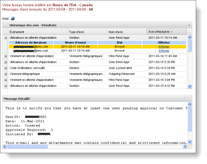
Task: Click the message horizontal scroll-left arrow
Action: pos(5,147)
